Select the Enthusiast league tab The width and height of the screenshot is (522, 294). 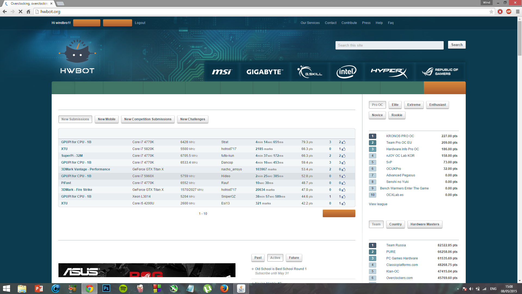437,105
